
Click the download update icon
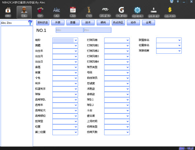154,10
